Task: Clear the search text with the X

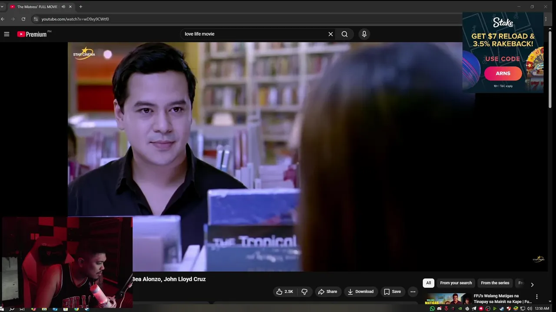Action: [331, 34]
